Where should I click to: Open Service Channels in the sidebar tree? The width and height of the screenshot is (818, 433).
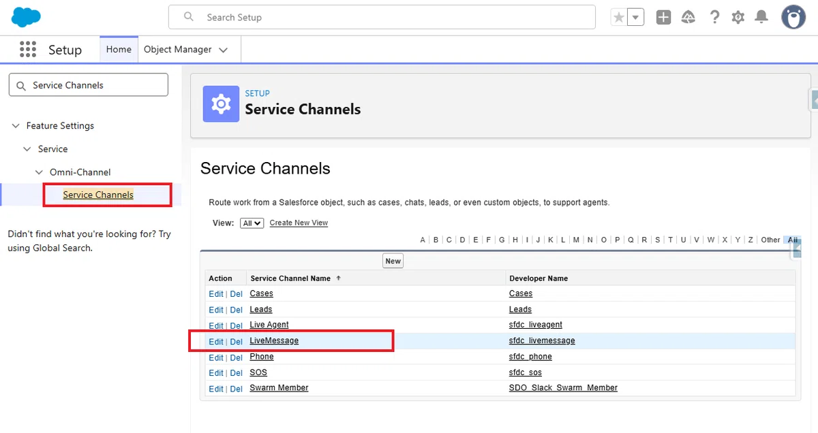98,195
